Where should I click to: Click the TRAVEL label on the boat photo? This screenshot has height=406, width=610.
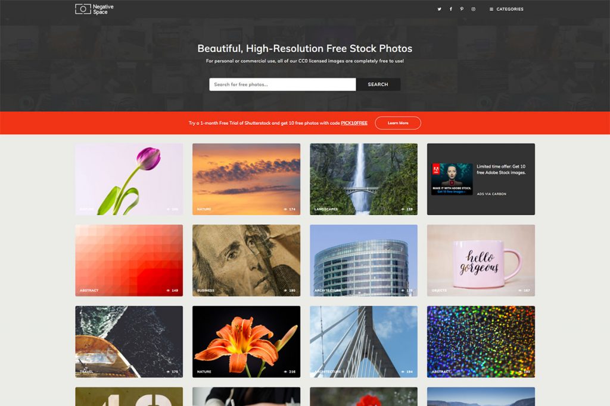[x=86, y=372]
